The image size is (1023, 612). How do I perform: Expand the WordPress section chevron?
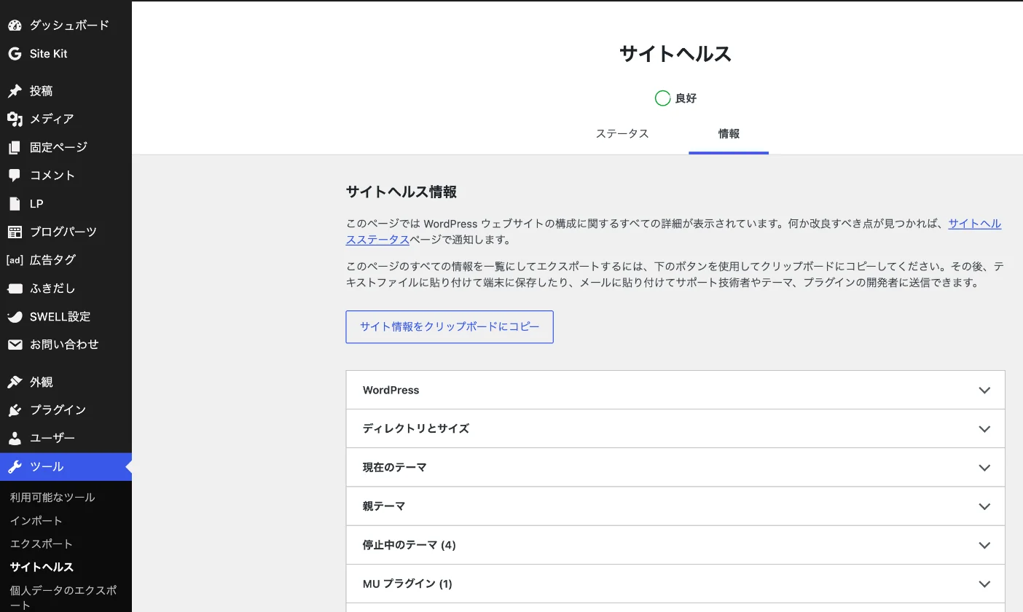click(984, 391)
